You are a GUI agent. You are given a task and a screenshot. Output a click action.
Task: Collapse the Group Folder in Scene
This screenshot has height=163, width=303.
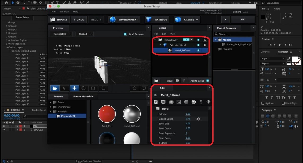155,40
